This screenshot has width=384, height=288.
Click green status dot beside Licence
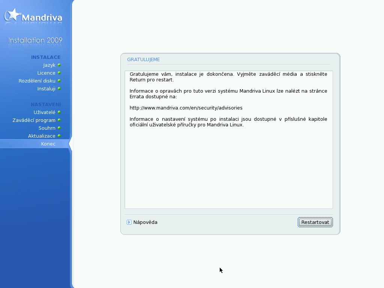59,73
